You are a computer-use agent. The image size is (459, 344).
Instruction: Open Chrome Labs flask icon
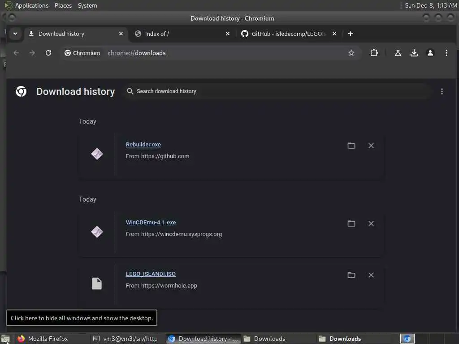(398, 53)
